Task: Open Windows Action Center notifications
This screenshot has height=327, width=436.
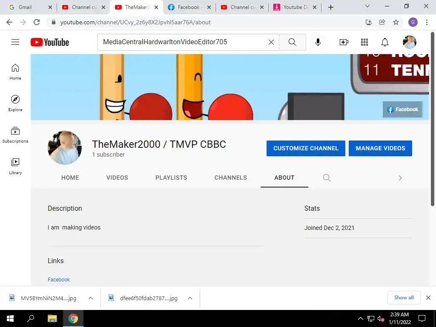Action: click(x=422, y=318)
